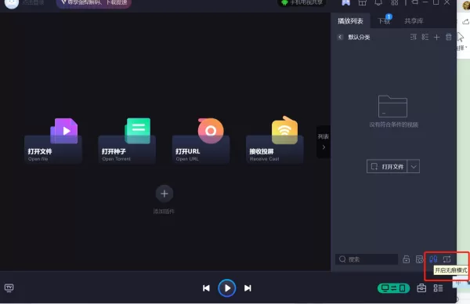Open the toolbox briefcase icon
This screenshot has width=470, height=304.
point(421,288)
